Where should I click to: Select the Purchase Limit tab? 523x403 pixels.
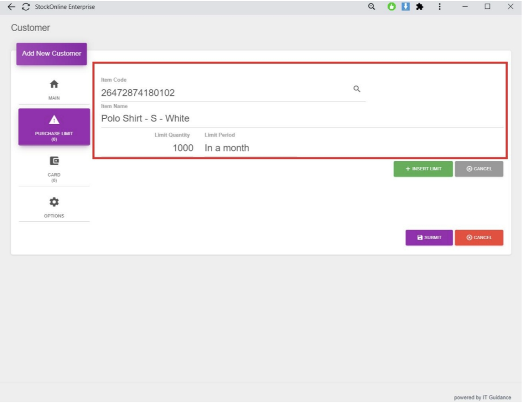tap(54, 127)
